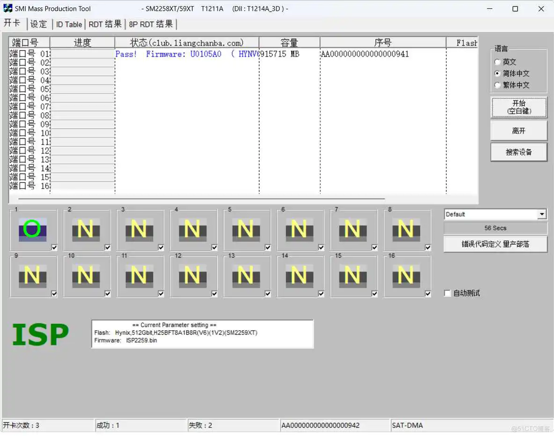Image resolution: width=554 pixels, height=436 pixels.
Task: Select 繁体中文 language radio button
Action: [497, 85]
